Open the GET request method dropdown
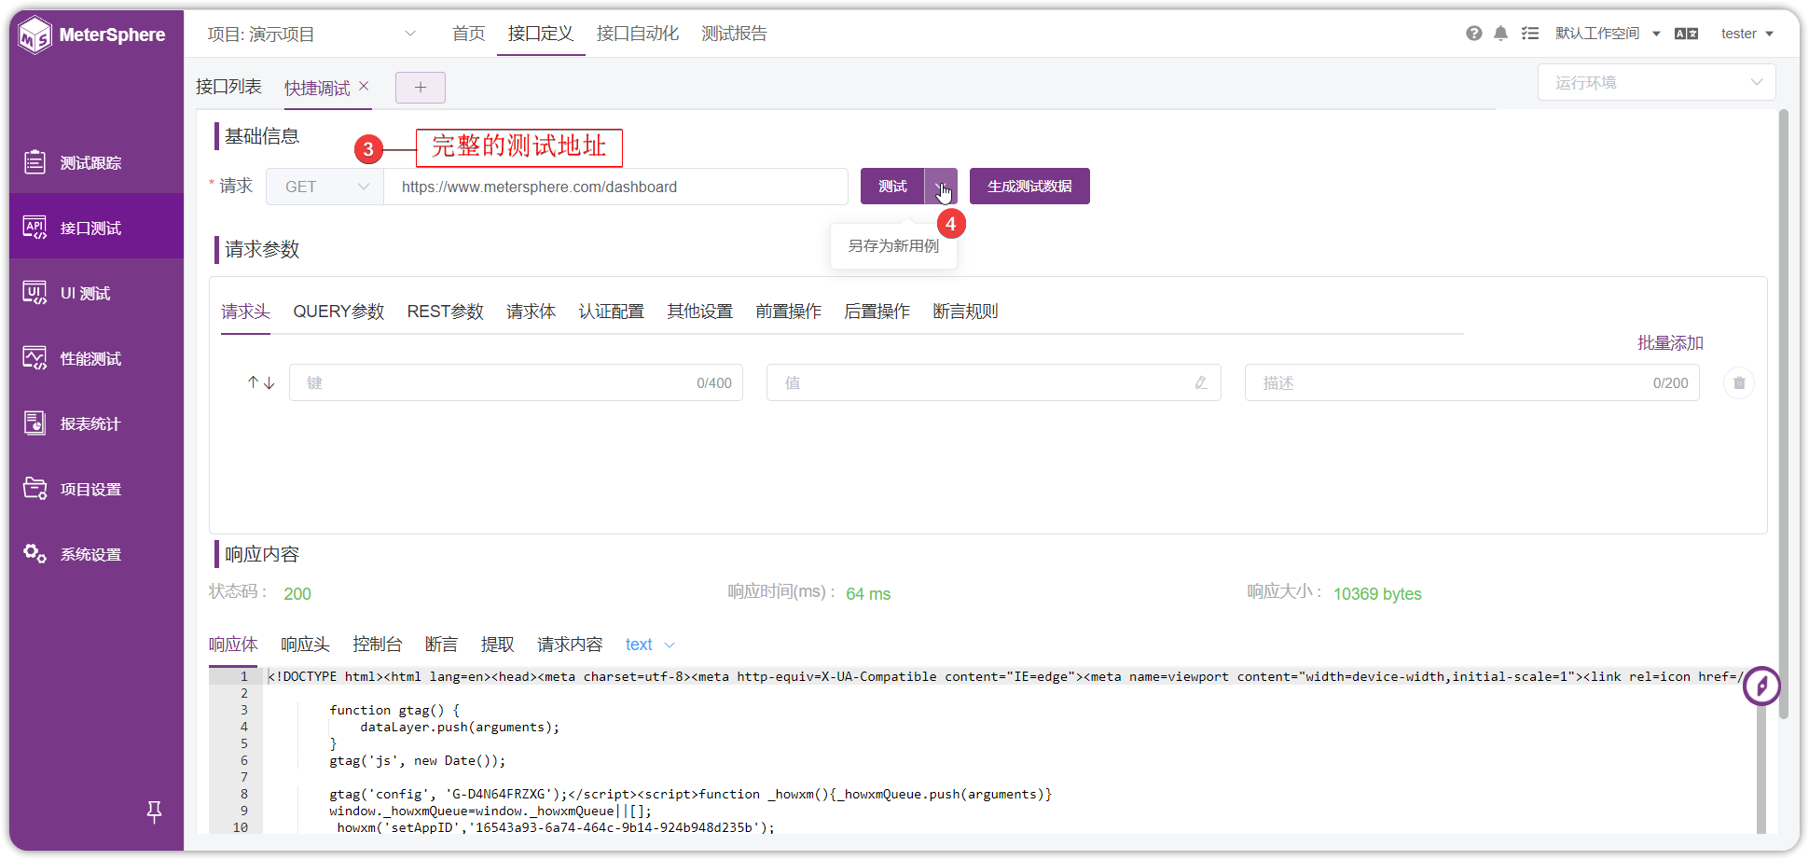Image resolution: width=1809 pixels, height=860 pixels. [325, 187]
